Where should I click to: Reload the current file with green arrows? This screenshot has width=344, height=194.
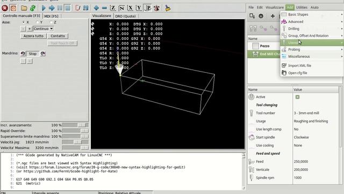[x=33, y=8]
